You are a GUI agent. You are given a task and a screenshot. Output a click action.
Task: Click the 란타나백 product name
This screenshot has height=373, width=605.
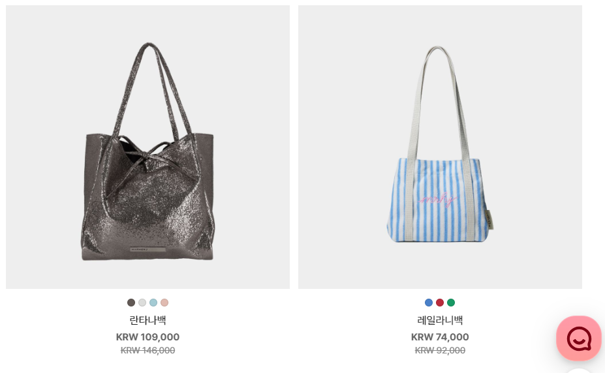coord(147,320)
